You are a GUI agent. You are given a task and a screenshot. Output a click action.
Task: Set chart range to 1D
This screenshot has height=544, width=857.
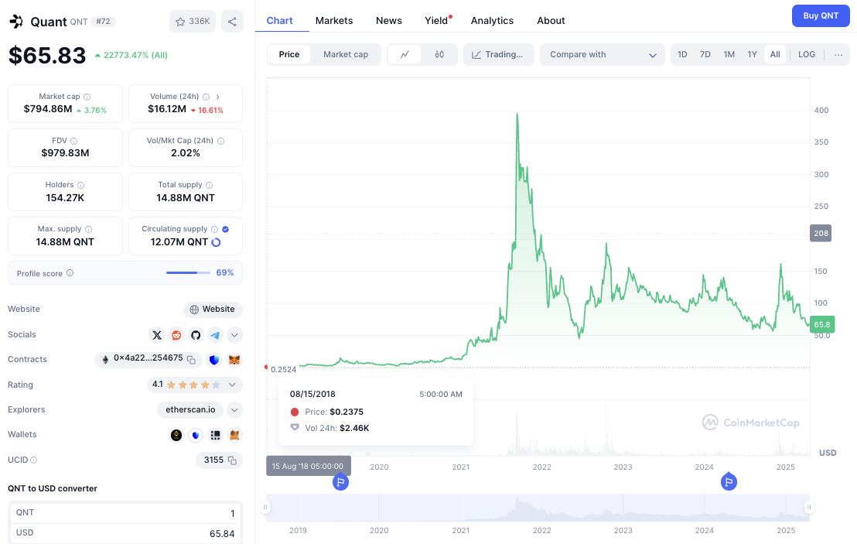[x=682, y=55]
